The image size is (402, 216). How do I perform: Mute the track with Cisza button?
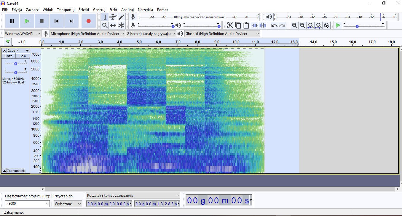coord(9,56)
